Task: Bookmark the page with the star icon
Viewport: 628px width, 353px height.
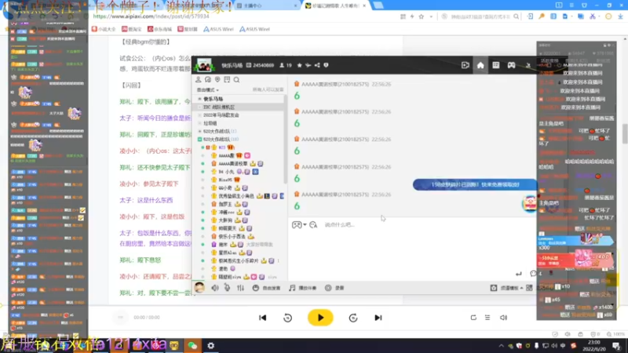Action: (x=422, y=16)
